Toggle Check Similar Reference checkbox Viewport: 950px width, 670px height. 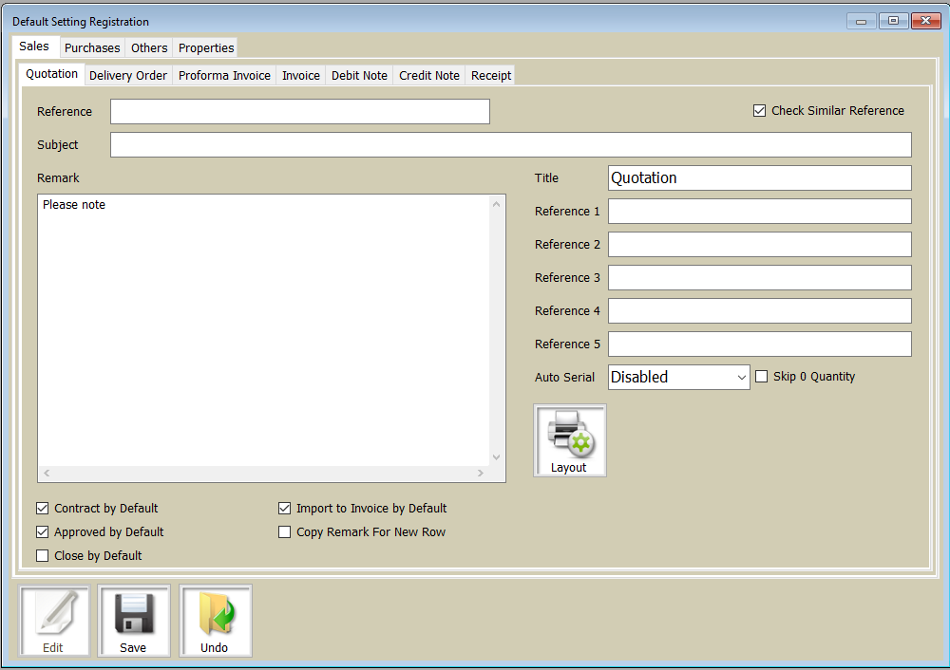coord(759,111)
